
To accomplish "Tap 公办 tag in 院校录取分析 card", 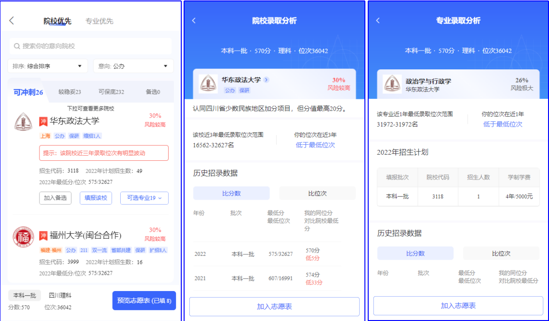I will coord(230,90).
